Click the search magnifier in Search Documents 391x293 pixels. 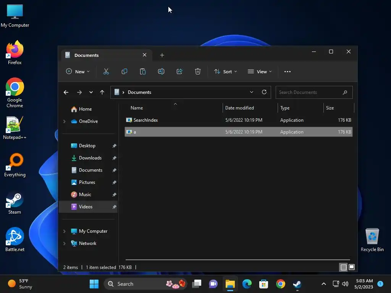coord(345,92)
